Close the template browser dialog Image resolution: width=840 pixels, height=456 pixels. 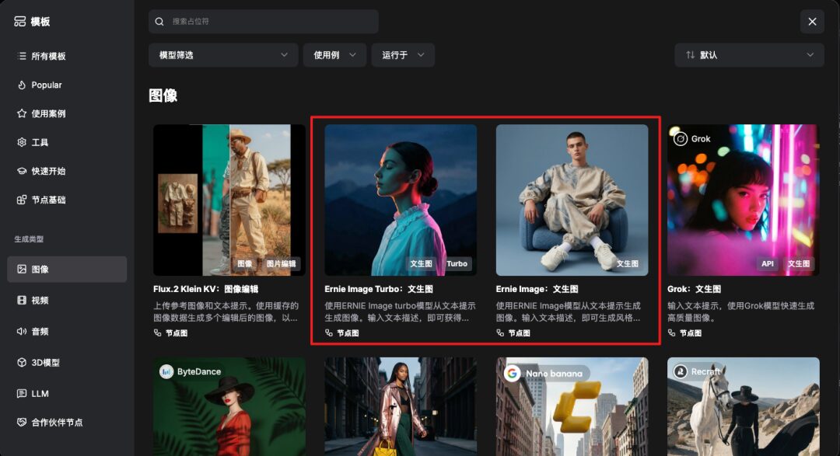812,22
